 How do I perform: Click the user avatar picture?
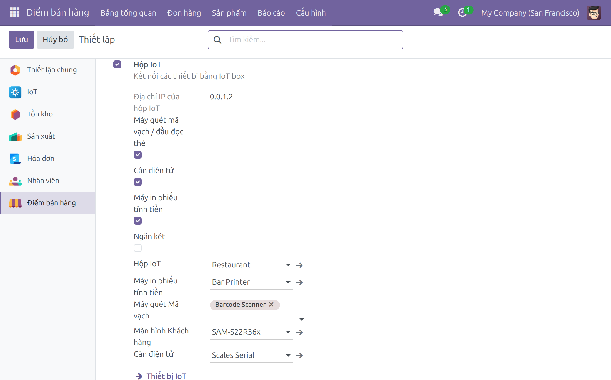(594, 13)
